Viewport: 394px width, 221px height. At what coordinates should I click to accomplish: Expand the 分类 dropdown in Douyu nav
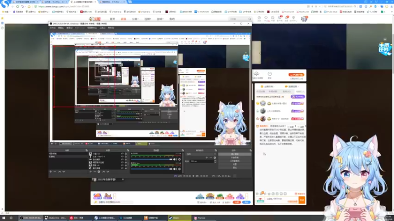[x=135, y=19]
